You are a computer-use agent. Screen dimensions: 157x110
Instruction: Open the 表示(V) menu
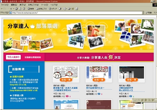(x=23, y=5)
